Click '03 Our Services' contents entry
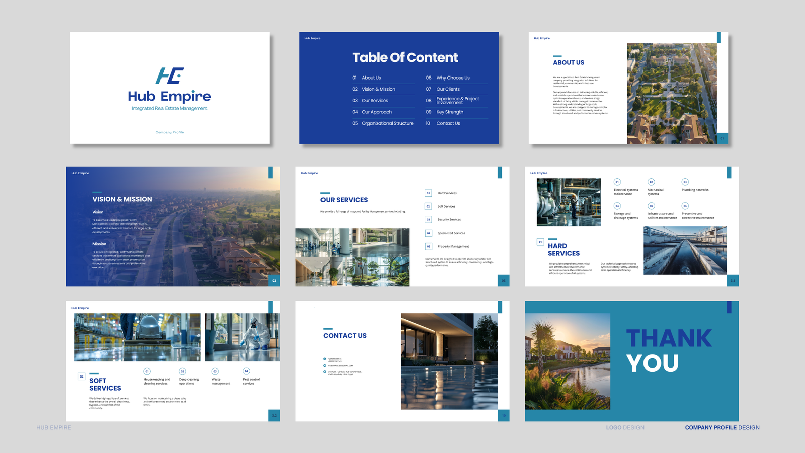 (370, 101)
